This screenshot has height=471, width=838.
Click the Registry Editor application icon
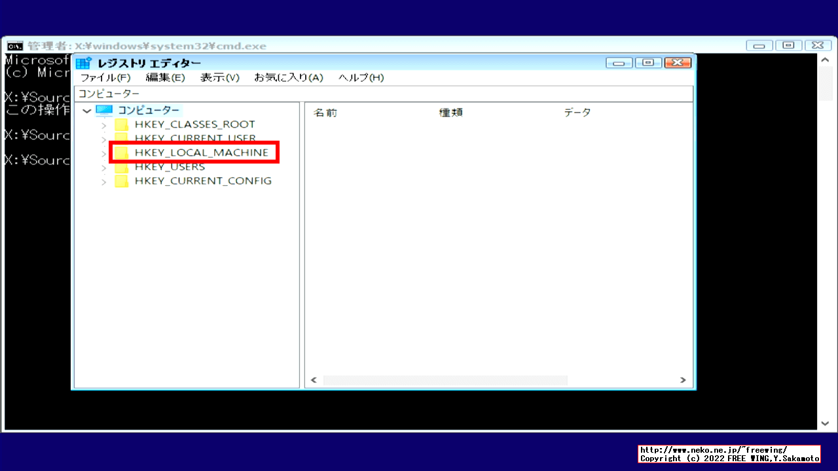[83, 62]
